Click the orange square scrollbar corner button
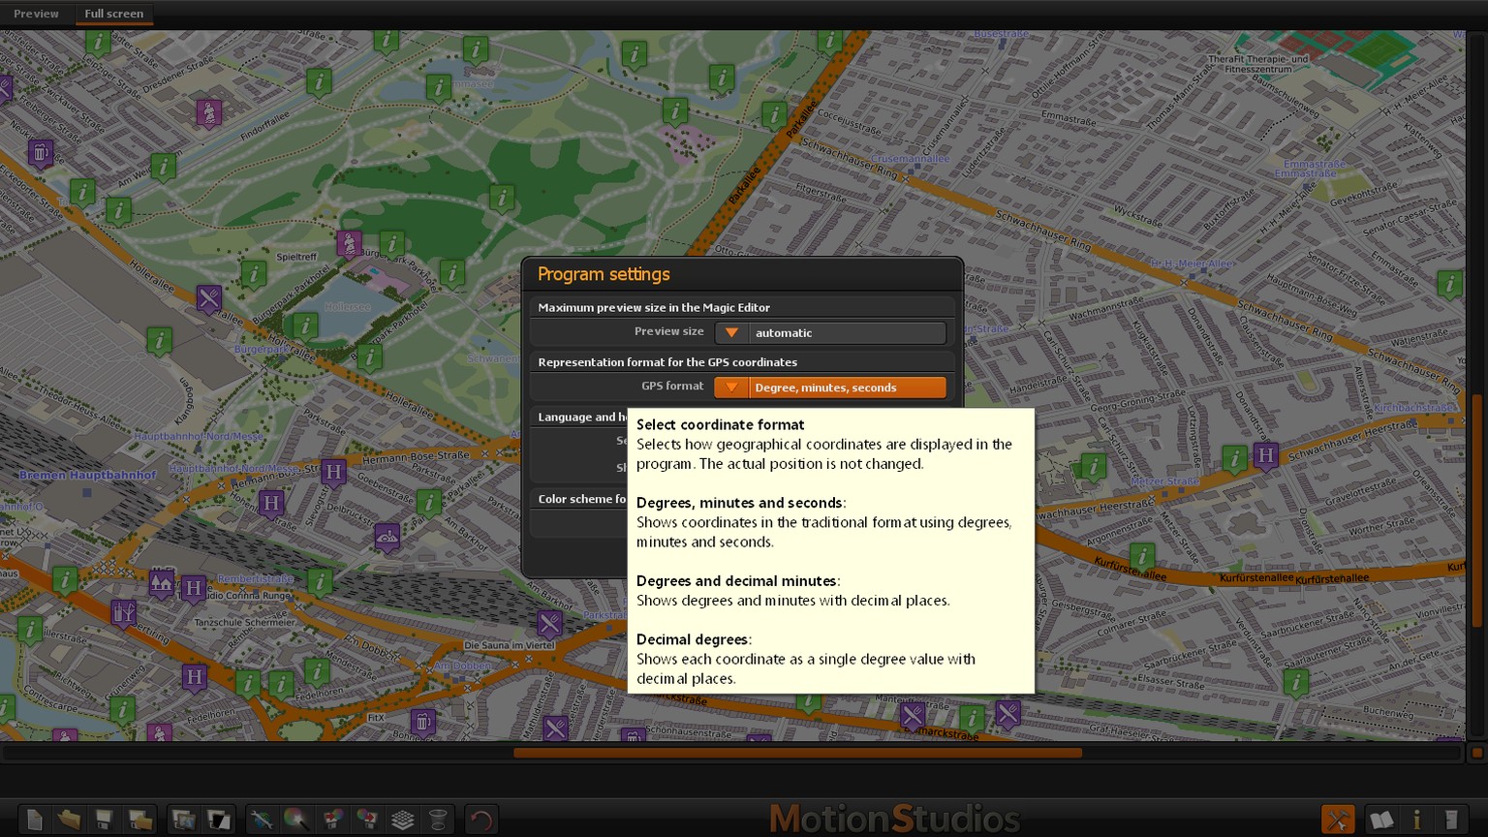 1477,753
